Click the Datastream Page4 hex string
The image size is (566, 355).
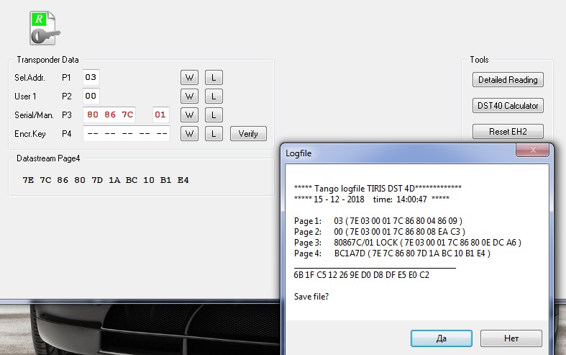coord(106,180)
